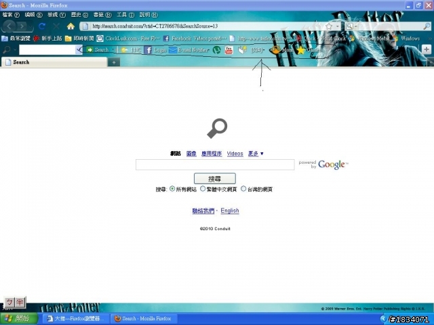This screenshot has height=325, width=434.
Task: Stop loading with the X icon
Action: [56, 26]
